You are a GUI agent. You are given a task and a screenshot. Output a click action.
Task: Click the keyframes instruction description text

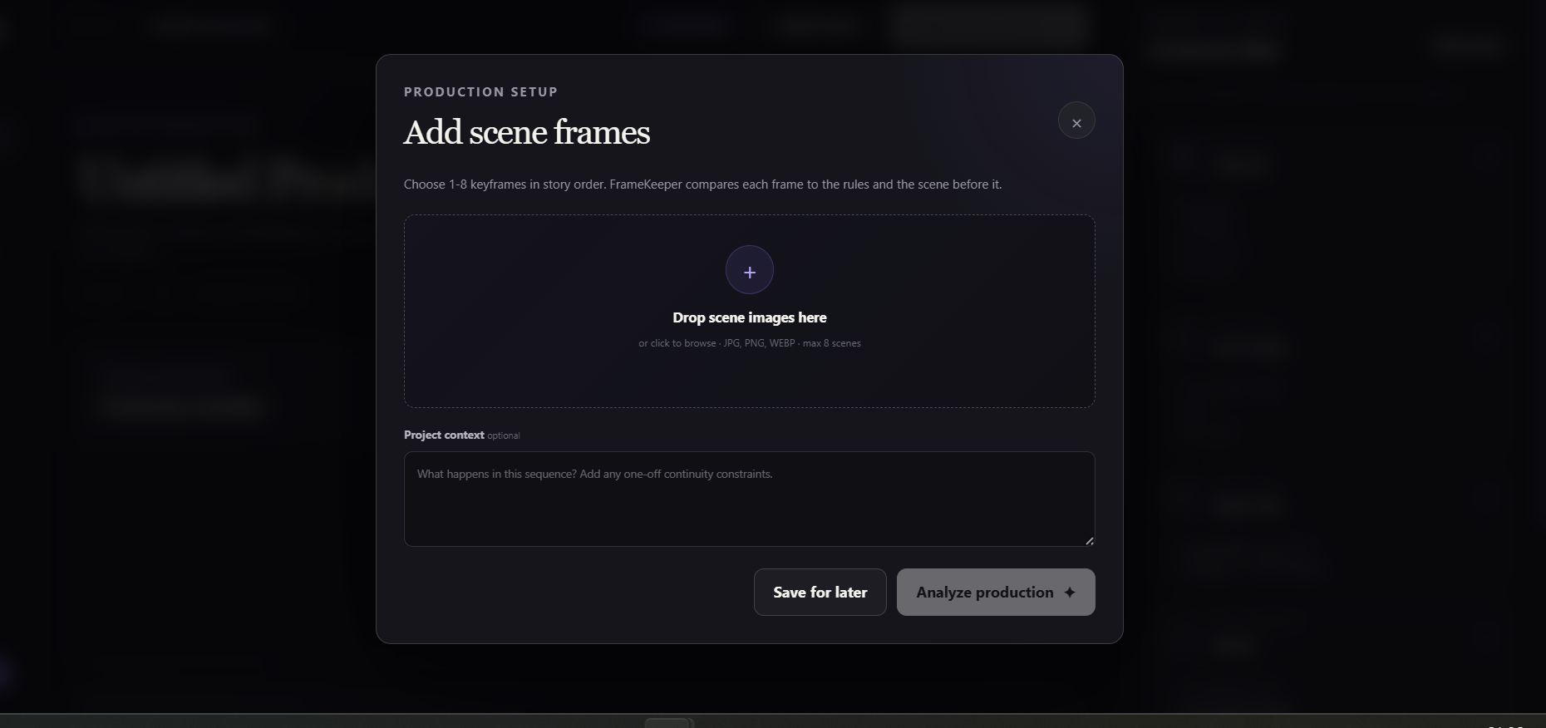pyautogui.click(x=702, y=184)
